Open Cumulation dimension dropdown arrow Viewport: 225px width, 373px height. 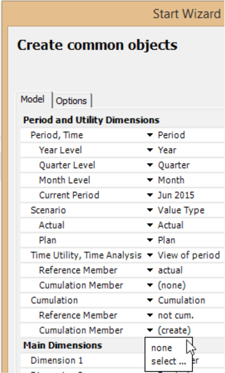tap(150, 300)
